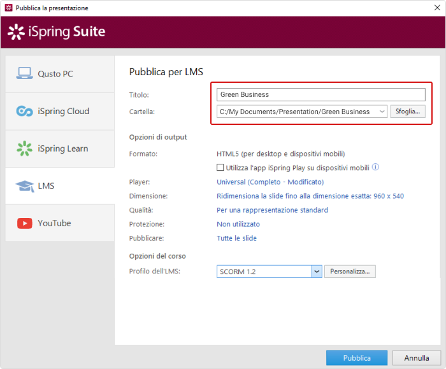Click the info icon next to iSpring Play option
The height and width of the screenshot is (369, 446).
point(375,167)
